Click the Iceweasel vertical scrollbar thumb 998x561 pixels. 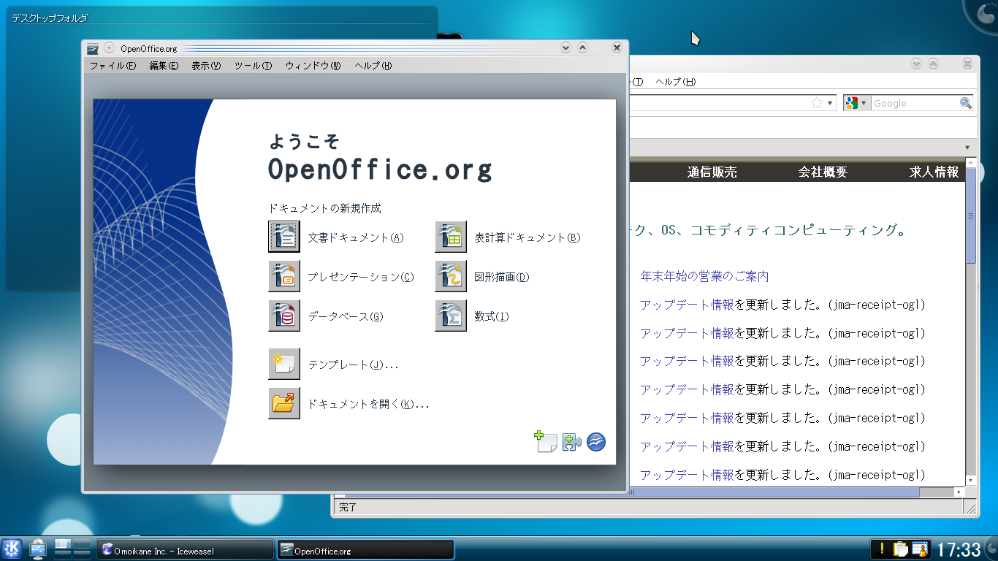pyautogui.click(x=971, y=215)
